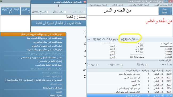
Task: Close the letters and words list dialog
Action: click(85, 2)
